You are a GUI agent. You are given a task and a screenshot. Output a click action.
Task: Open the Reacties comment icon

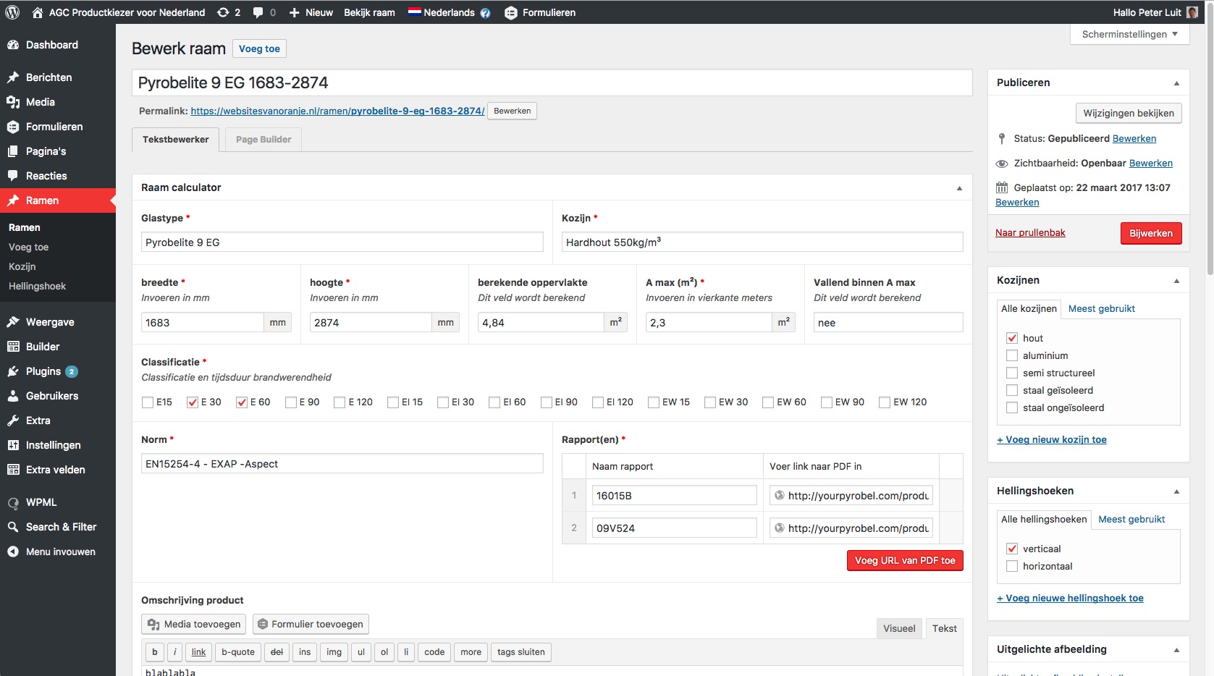[x=13, y=176]
